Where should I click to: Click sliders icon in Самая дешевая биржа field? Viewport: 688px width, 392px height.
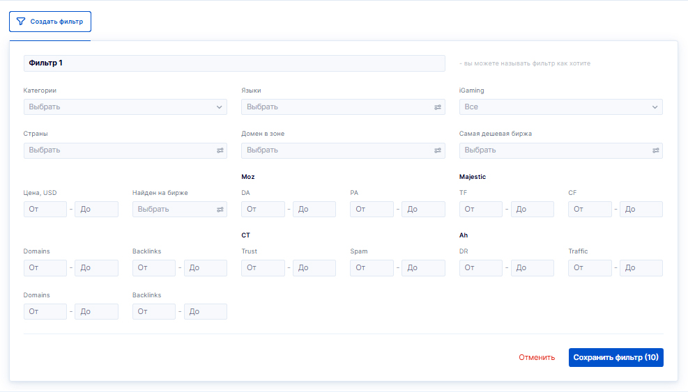[x=655, y=150]
